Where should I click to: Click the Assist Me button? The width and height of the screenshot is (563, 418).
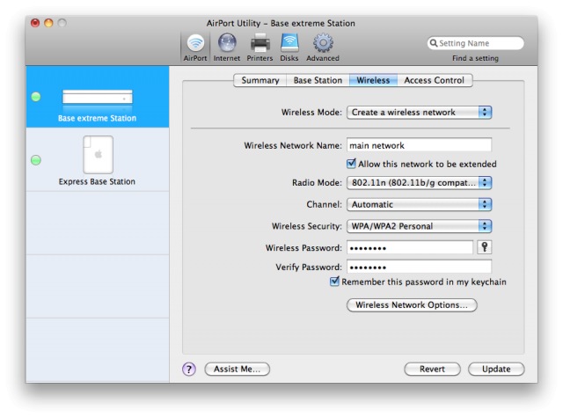(237, 369)
